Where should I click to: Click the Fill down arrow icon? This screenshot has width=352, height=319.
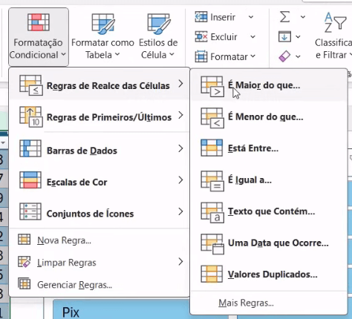pyautogui.click(x=284, y=37)
